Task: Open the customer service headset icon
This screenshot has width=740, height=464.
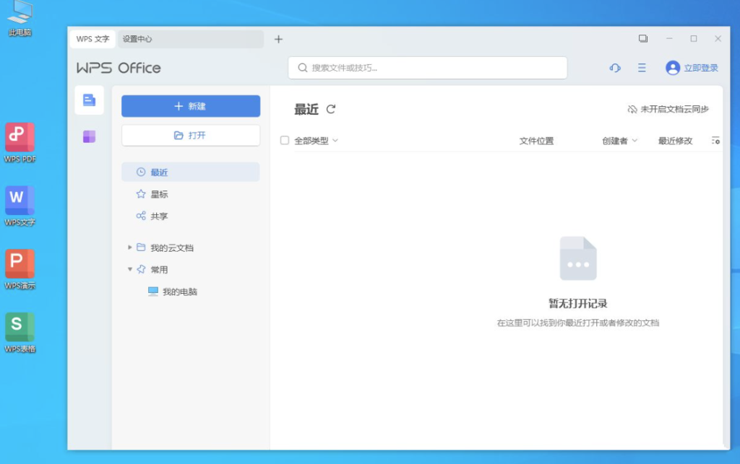Action: click(615, 68)
